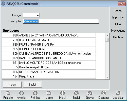
Task: Jump to Próximo record icon
Action: pyautogui.click(x=35, y=93)
